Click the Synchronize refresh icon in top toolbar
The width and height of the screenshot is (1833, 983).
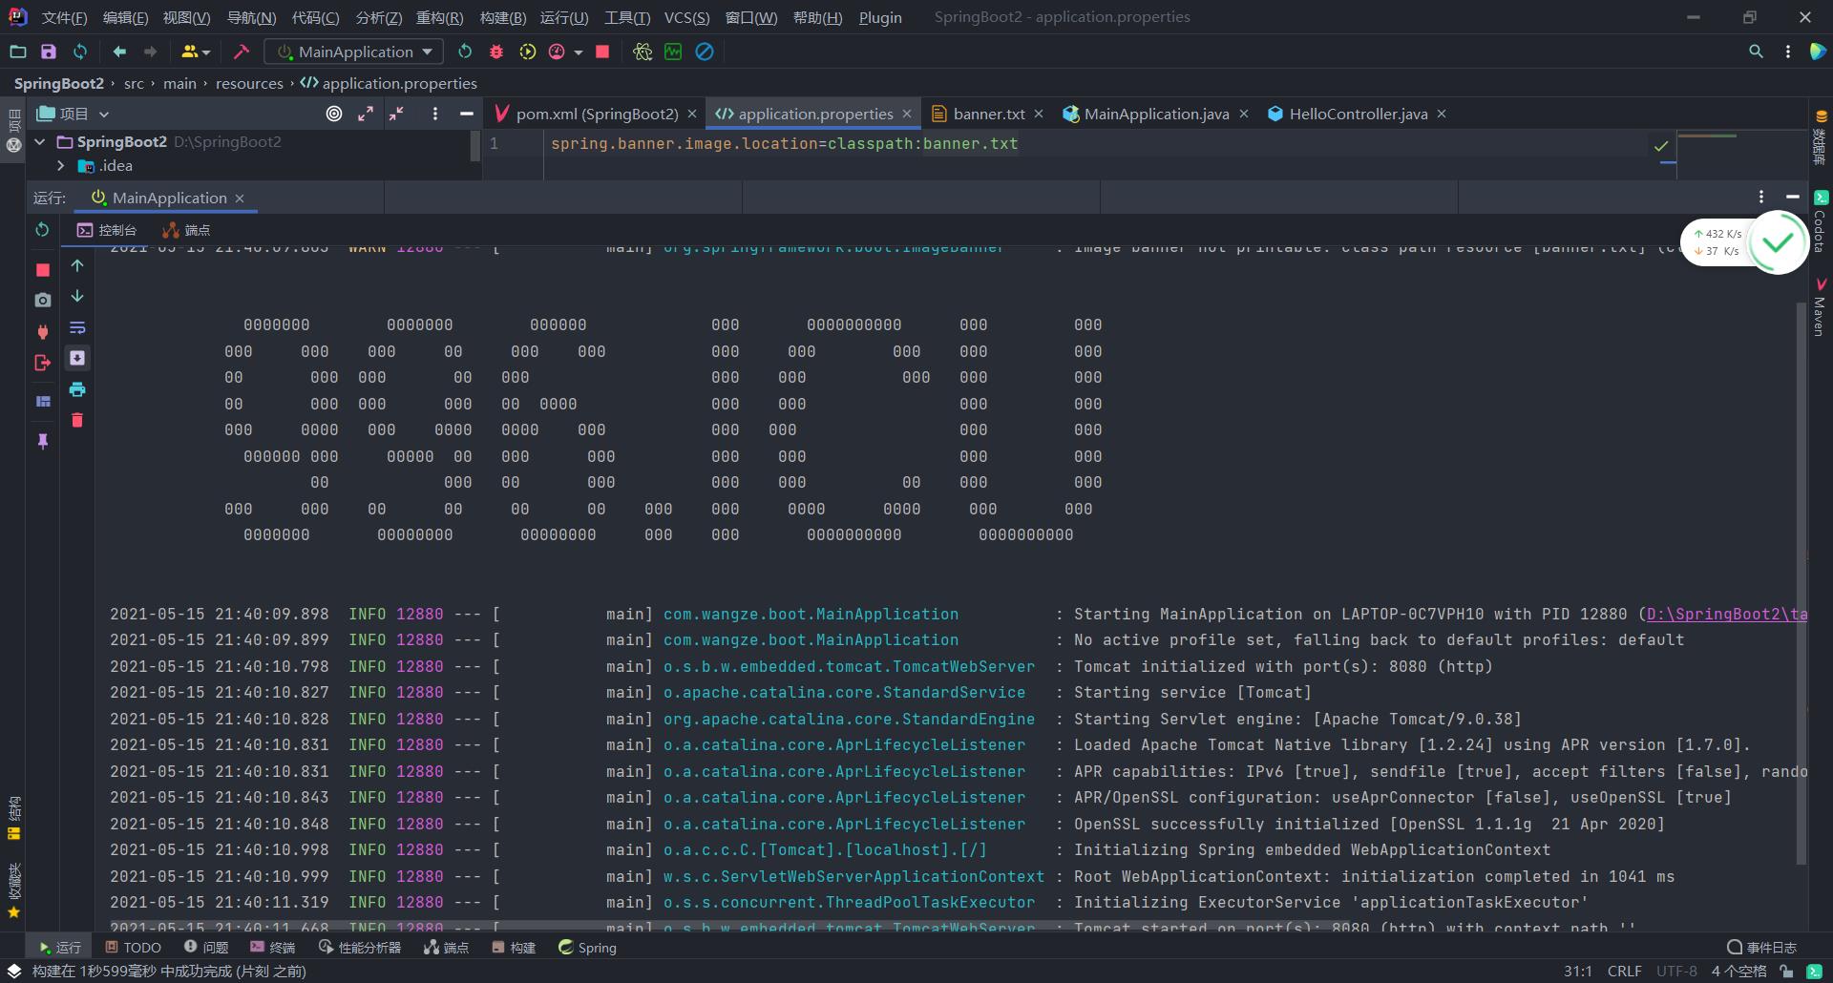[x=80, y=52]
